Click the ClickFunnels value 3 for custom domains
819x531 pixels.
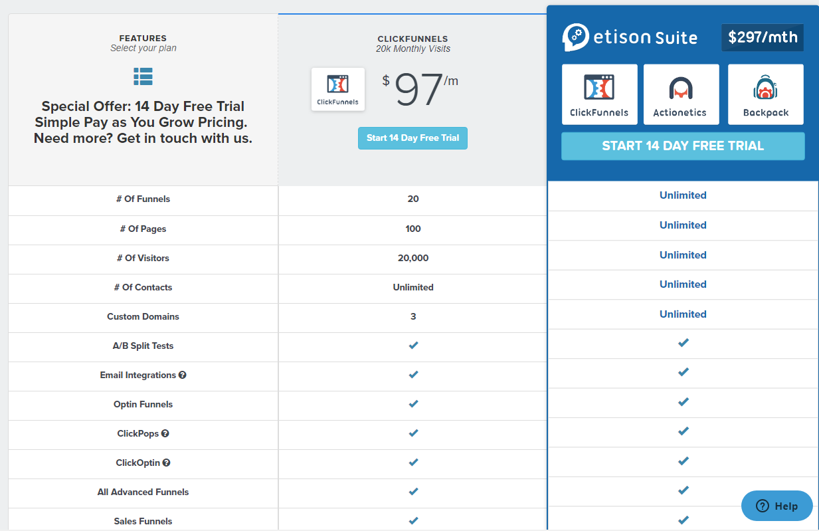(x=413, y=316)
